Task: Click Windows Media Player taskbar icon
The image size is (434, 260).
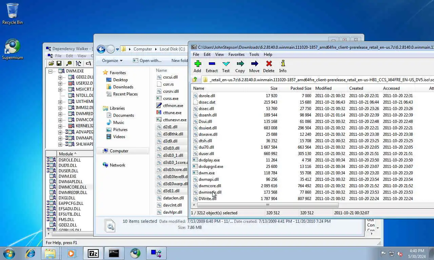Action: pyautogui.click(x=72, y=253)
